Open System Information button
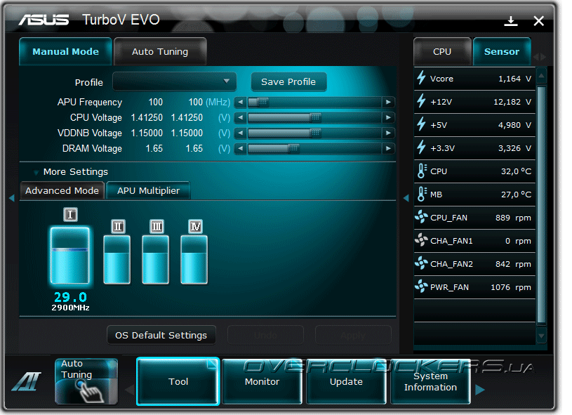The width and height of the screenshot is (572, 415). click(430, 381)
